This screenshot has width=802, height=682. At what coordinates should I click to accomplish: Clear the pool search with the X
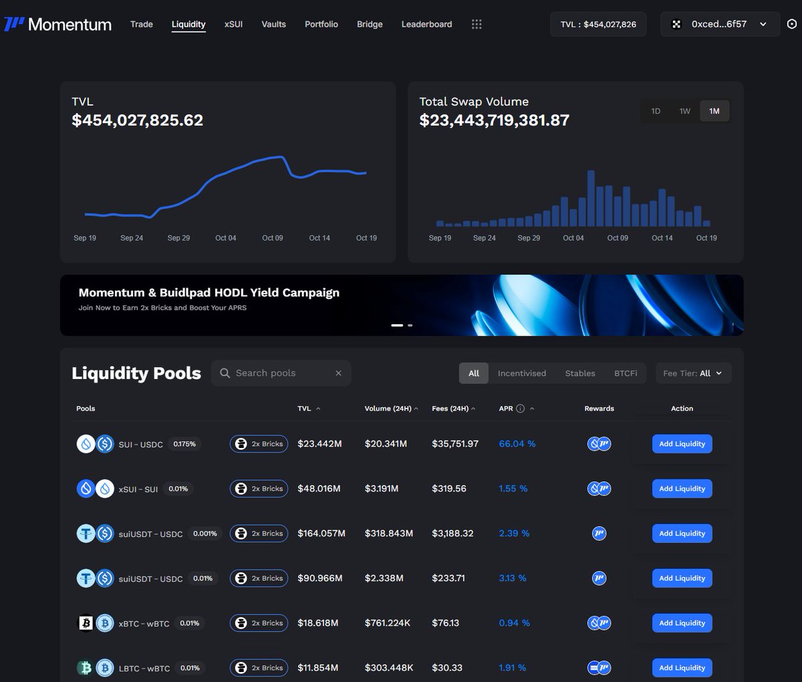[x=338, y=373]
